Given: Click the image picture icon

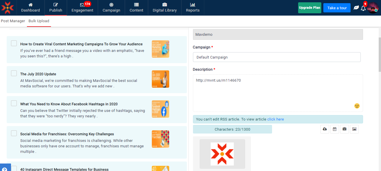Looking at the screenshot, I should point(354,129).
